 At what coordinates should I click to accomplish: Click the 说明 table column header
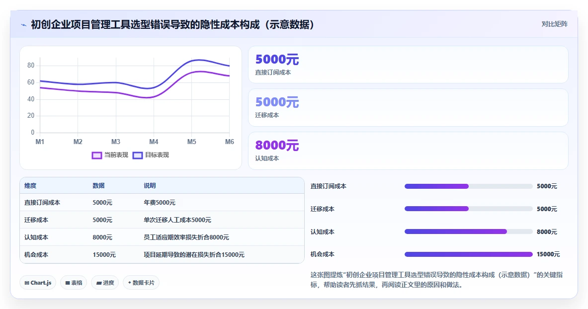tap(150, 186)
